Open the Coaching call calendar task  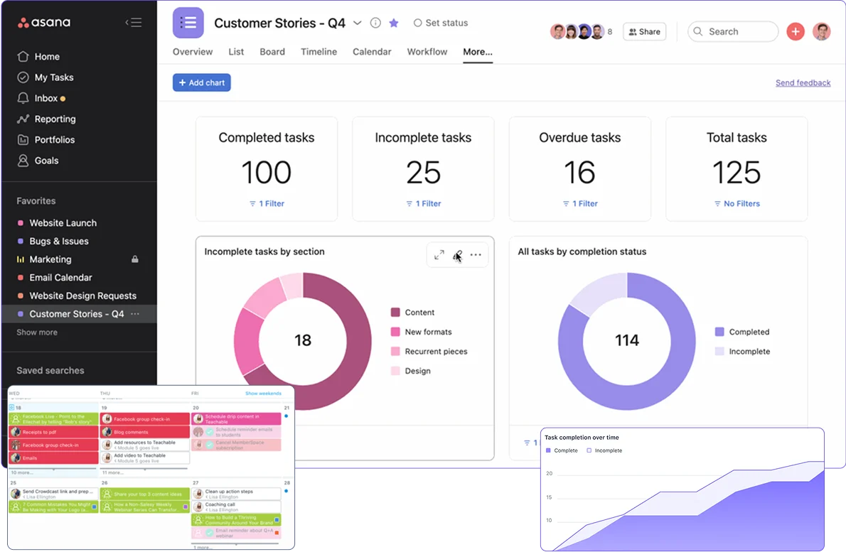tap(236, 507)
